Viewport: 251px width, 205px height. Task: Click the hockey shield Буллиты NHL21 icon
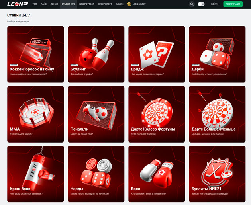[x=217, y=173]
